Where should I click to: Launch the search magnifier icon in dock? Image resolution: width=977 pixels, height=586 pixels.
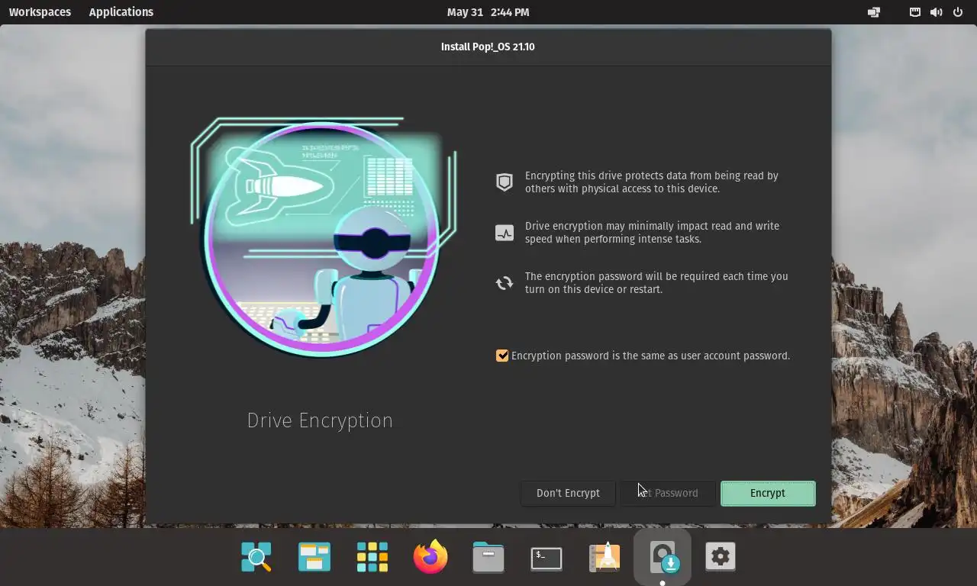[256, 557]
